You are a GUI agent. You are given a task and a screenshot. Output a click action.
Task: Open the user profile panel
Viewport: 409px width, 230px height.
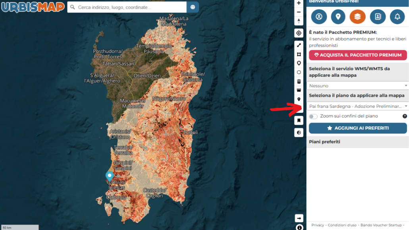tap(319, 17)
